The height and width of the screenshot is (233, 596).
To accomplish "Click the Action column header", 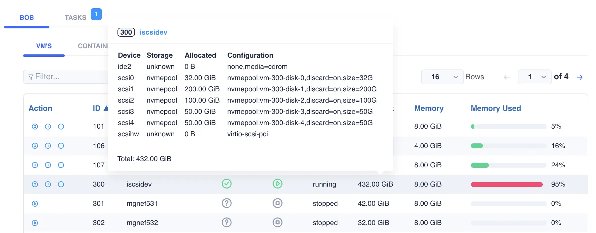I will 40,108.
